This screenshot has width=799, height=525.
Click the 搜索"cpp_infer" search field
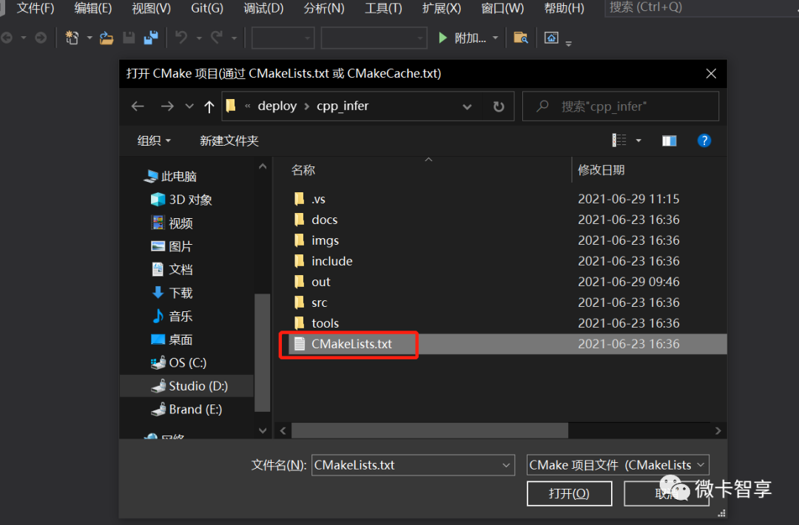point(621,106)
